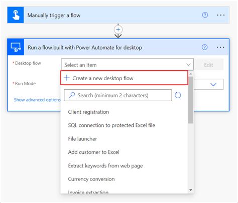This screenshot has height=203, width=238.
Task: Collapse the Select an item dropdown
Action: click(188, 65)
